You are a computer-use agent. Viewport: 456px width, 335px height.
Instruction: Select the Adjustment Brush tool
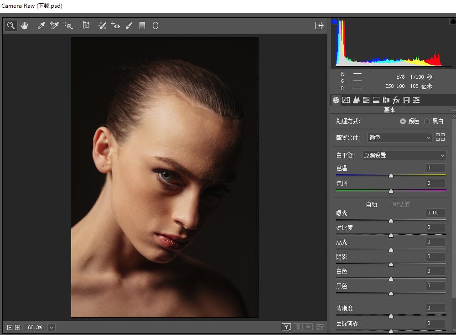(x=129, y=26)
